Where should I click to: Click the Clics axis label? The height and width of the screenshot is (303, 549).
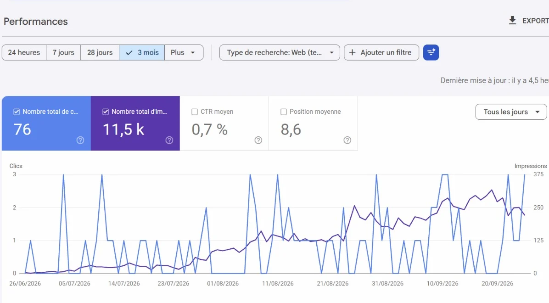coord(16,166)
